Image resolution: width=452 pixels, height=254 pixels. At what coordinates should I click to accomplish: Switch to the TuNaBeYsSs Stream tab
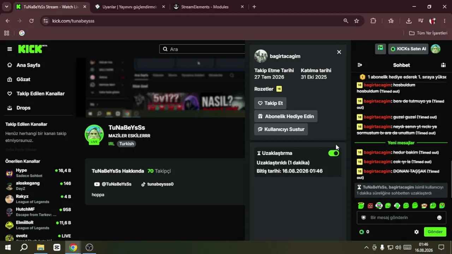point(51,7)
